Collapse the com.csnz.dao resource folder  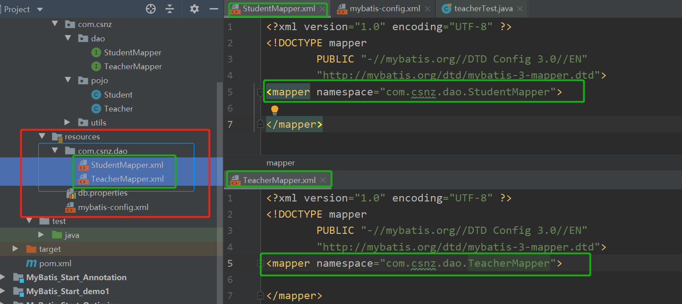(55, 150)
